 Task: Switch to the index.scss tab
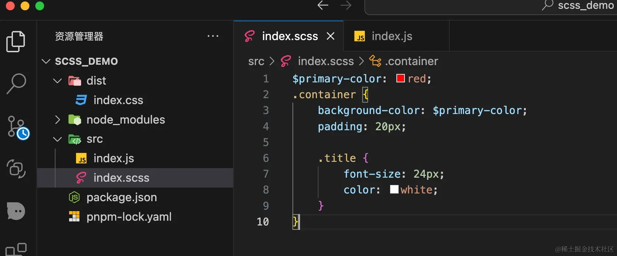289,36
